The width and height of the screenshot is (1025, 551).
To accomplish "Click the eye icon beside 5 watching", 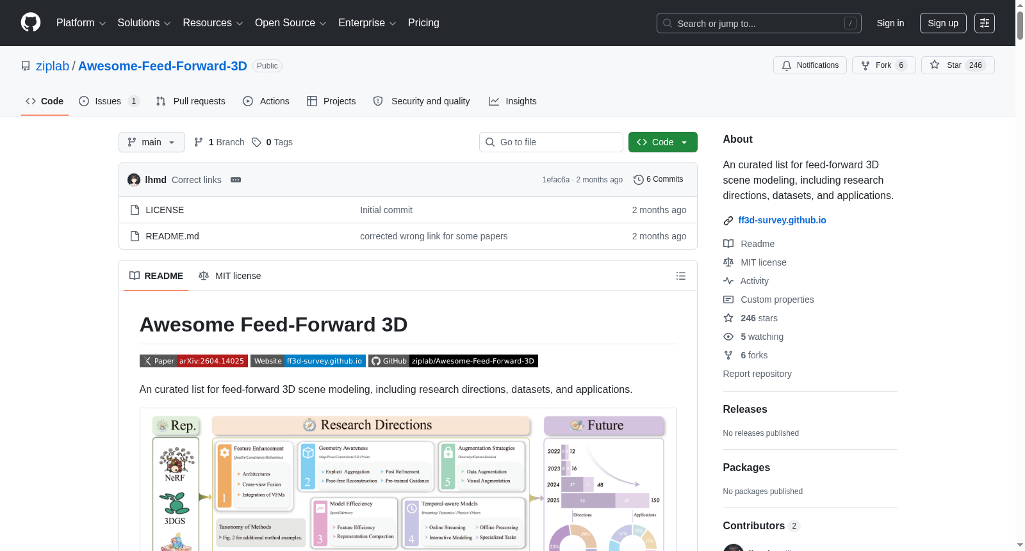I will pyautogui.click(x=728, y=337).
